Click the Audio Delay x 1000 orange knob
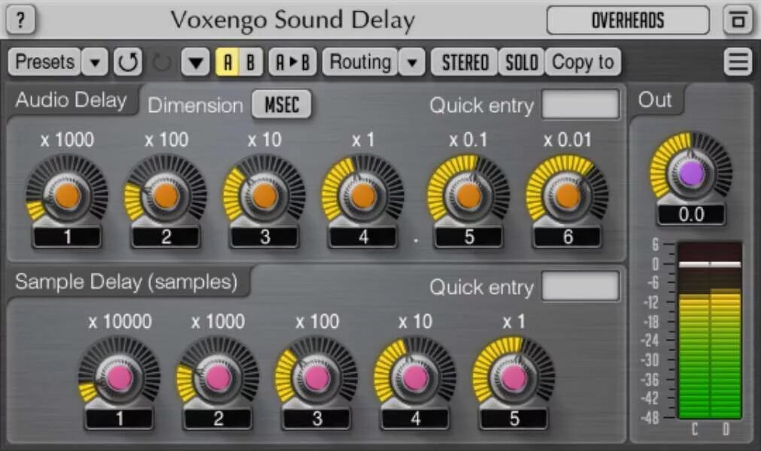761x451 pixels. tap(67, 195)
